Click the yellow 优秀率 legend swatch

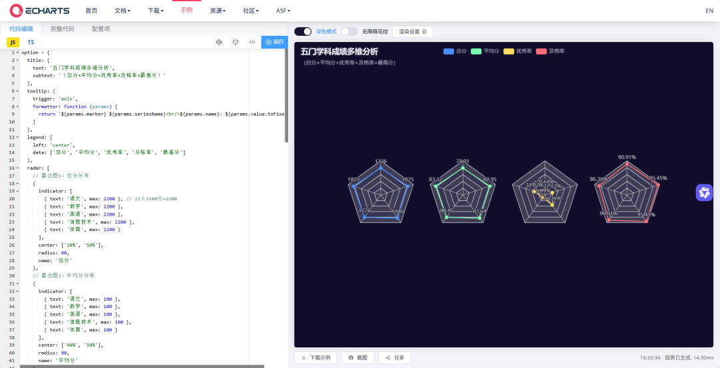pos(509,51)
